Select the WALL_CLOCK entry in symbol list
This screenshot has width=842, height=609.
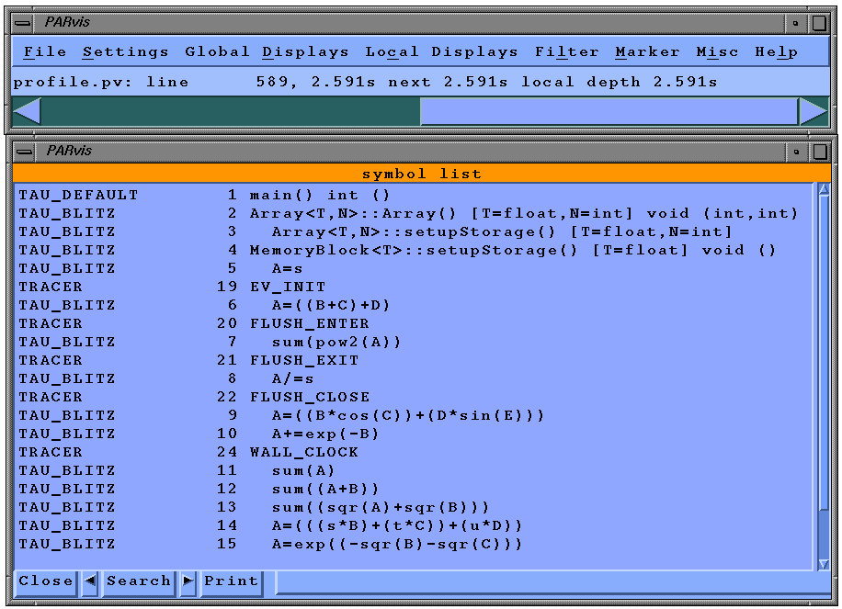point(303,452)
